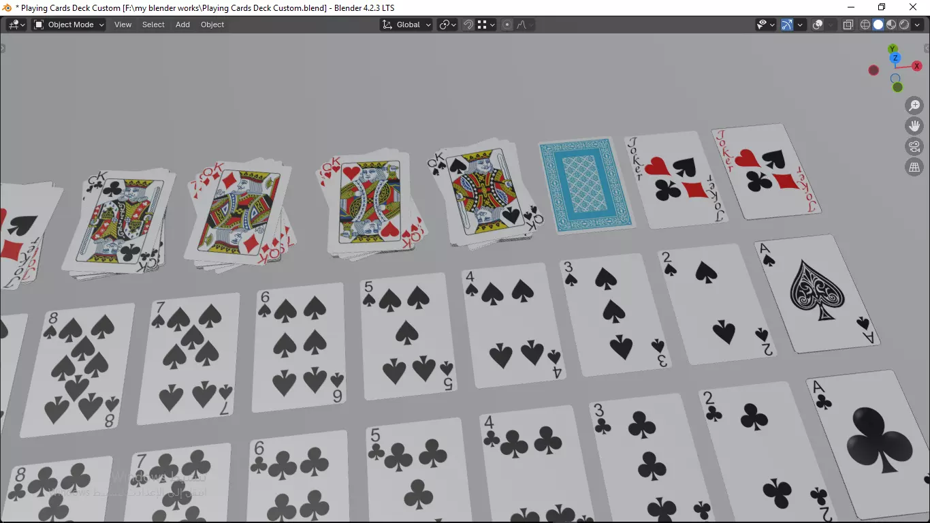This screenshot has height=523, width=930.
Task: Toggle viewport gizmos display
Action: click(787, 25)
